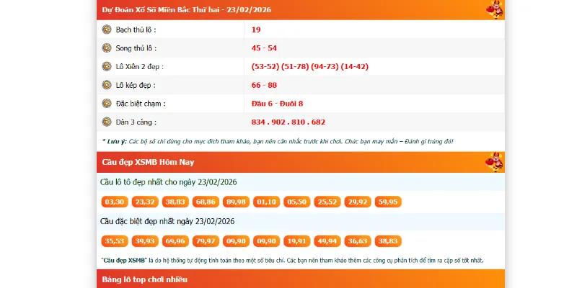Pick the 01,10 cầu lô pill
Viewport: 577px width, 288px height.
(266, 202)
